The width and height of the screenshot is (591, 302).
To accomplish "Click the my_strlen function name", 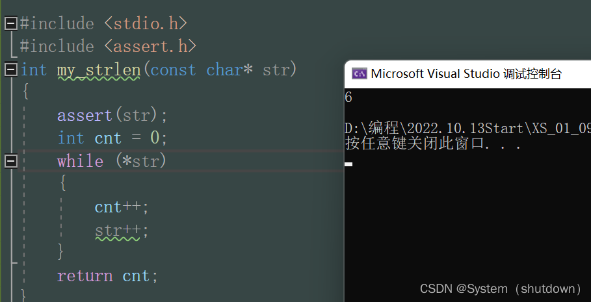I will [x=98, y=69].
